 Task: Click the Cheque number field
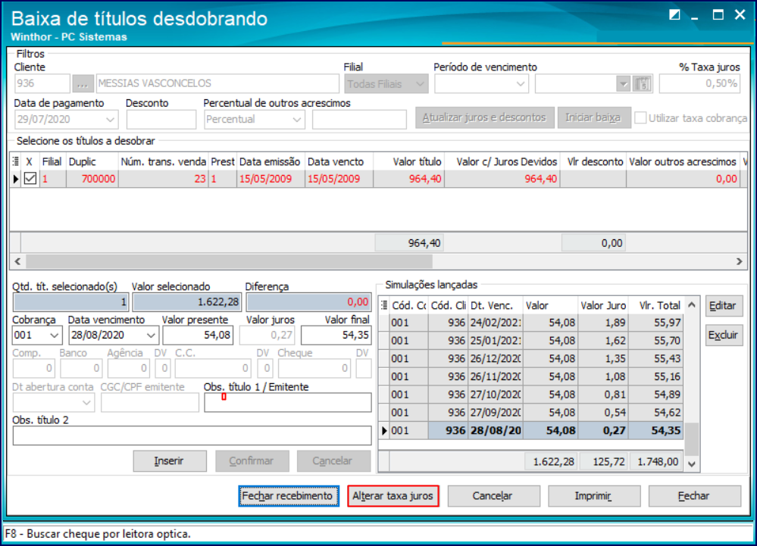pyautogui.click(x=314, y=369)
